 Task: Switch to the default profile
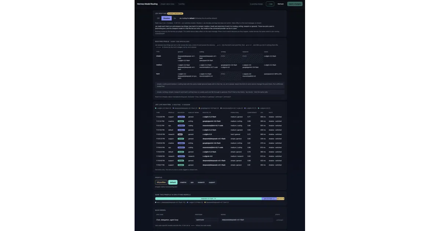click(x=173, y=182)
